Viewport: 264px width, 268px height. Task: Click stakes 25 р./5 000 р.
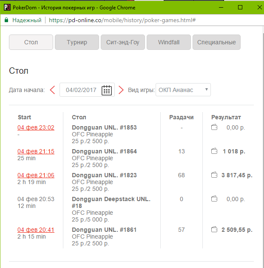point(91,219)
